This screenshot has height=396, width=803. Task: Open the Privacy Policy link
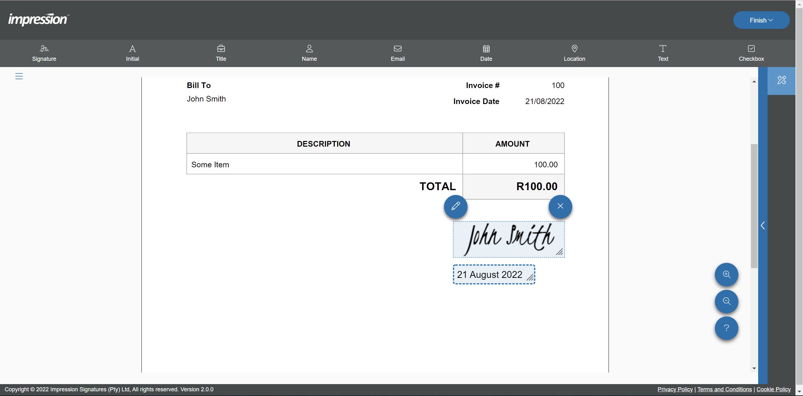675,389
